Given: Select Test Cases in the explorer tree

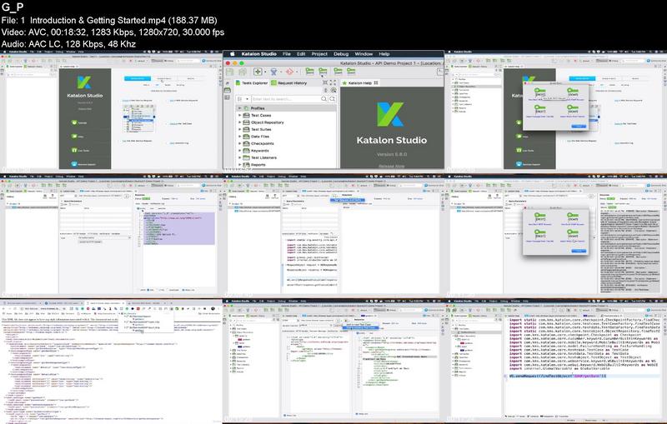Looking at the screenshot, I should coord(261,115).
